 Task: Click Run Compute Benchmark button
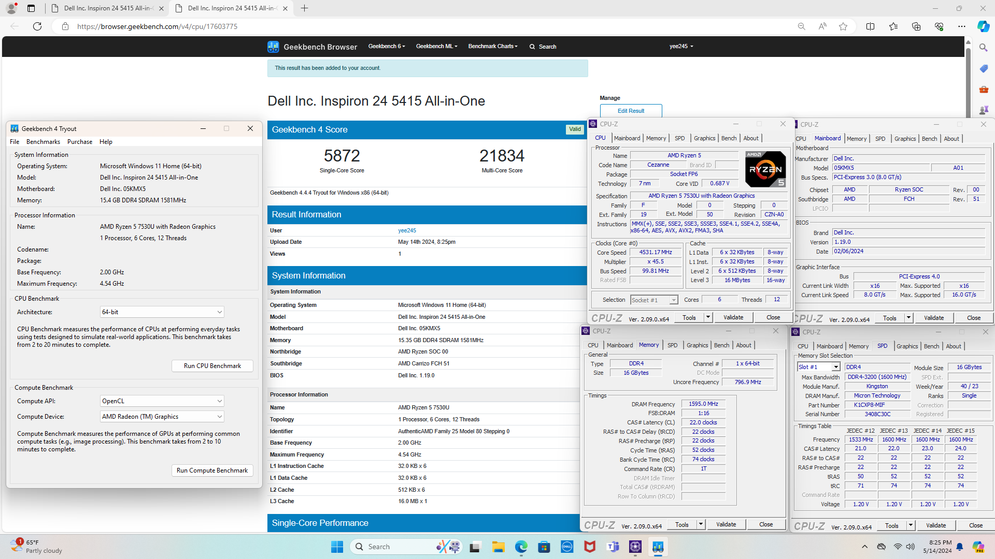pos(212,470)
